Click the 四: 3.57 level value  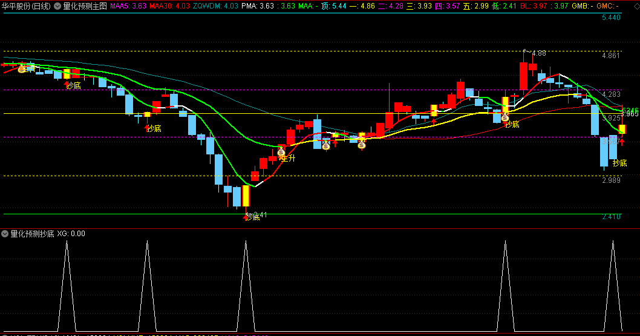coord(448,6)
